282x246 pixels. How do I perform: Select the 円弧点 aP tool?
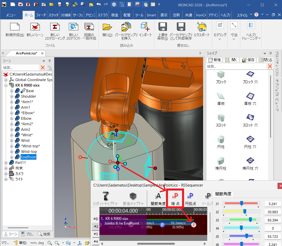tap(190, 199)
